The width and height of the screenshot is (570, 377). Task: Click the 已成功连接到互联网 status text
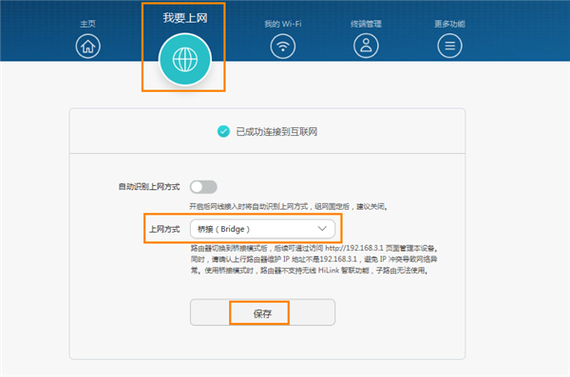(276, 132)
